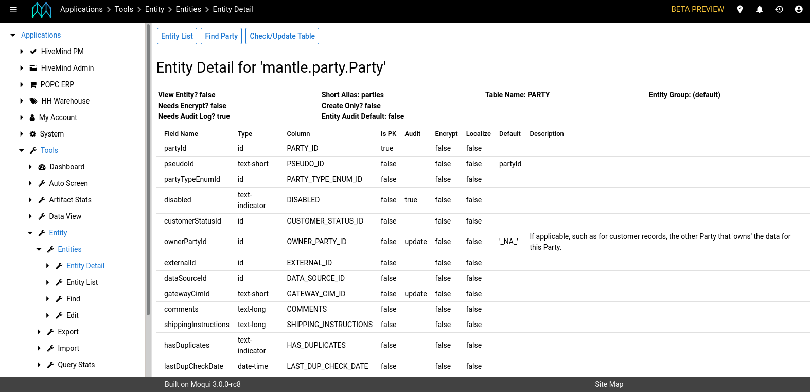Click the Check/Update Table button
The image size is (810, 392).
coord(282,36)
